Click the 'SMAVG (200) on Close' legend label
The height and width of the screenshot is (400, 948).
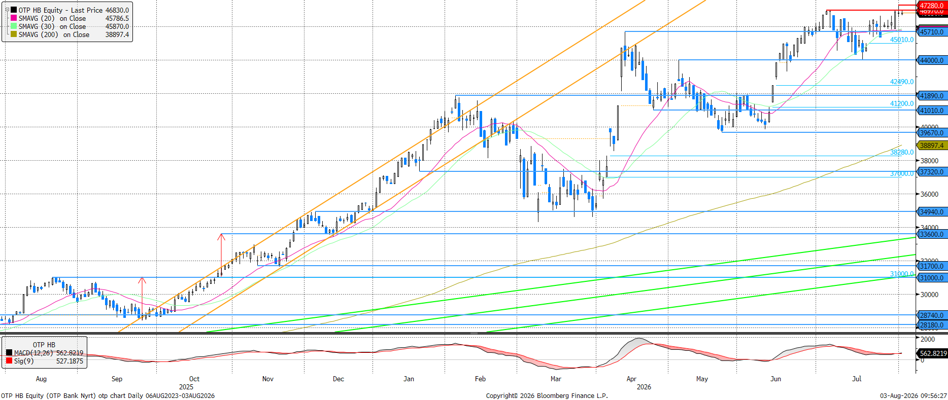(54, 34)
